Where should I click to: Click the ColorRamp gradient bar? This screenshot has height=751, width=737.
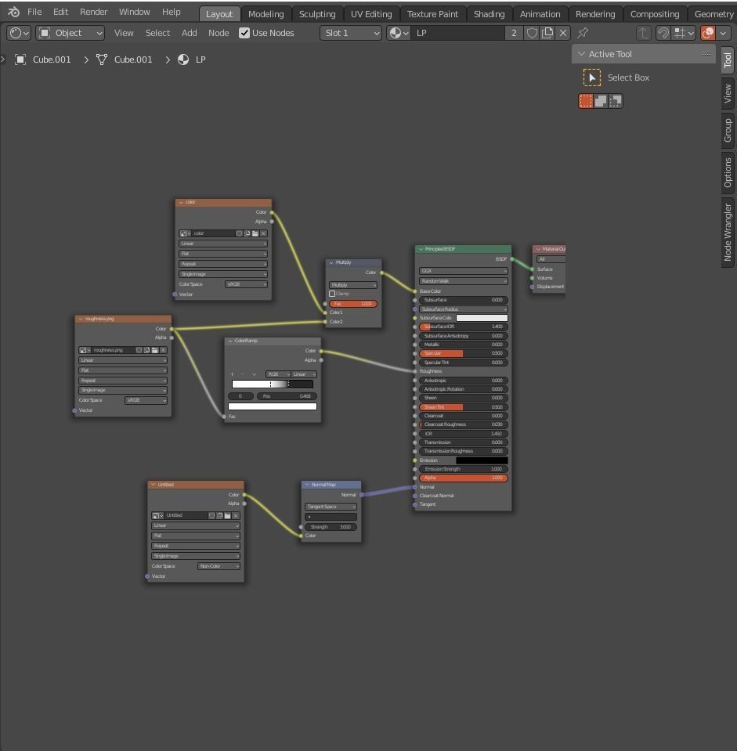[x=273, y=385]
